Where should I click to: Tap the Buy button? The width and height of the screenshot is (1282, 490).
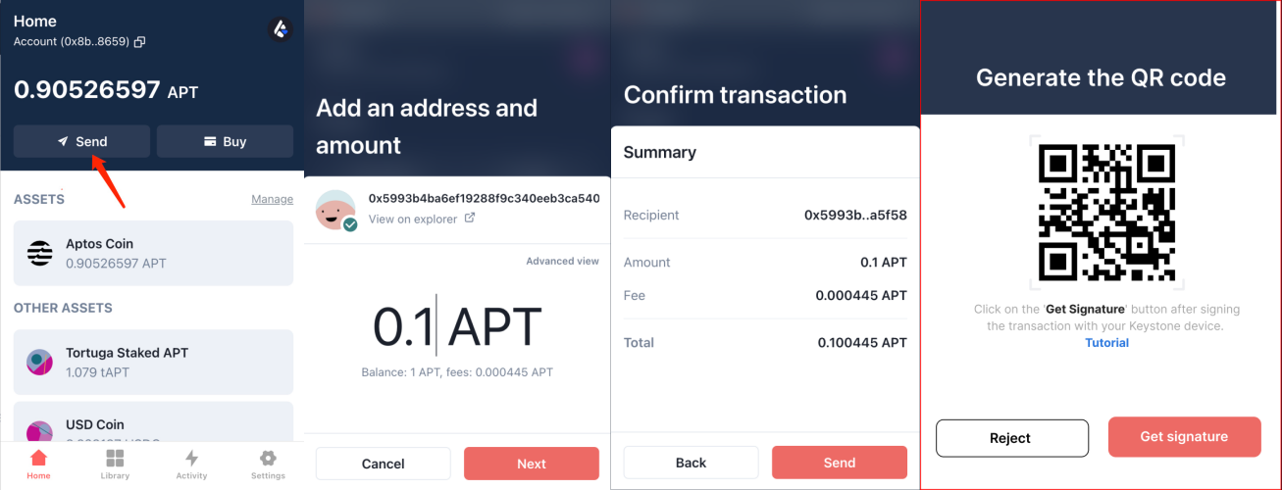[225, 142]
